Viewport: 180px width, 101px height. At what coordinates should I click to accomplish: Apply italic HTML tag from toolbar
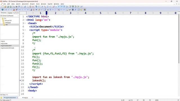click(8, 10)
